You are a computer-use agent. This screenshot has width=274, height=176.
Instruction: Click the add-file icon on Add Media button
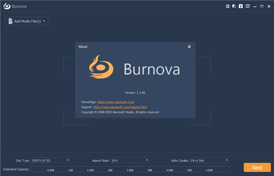coord(11,21)
